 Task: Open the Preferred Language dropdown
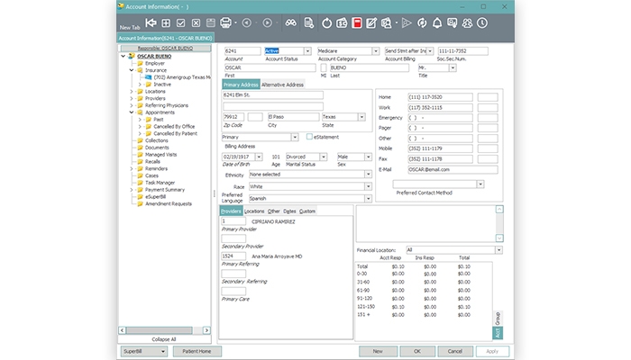368,198
